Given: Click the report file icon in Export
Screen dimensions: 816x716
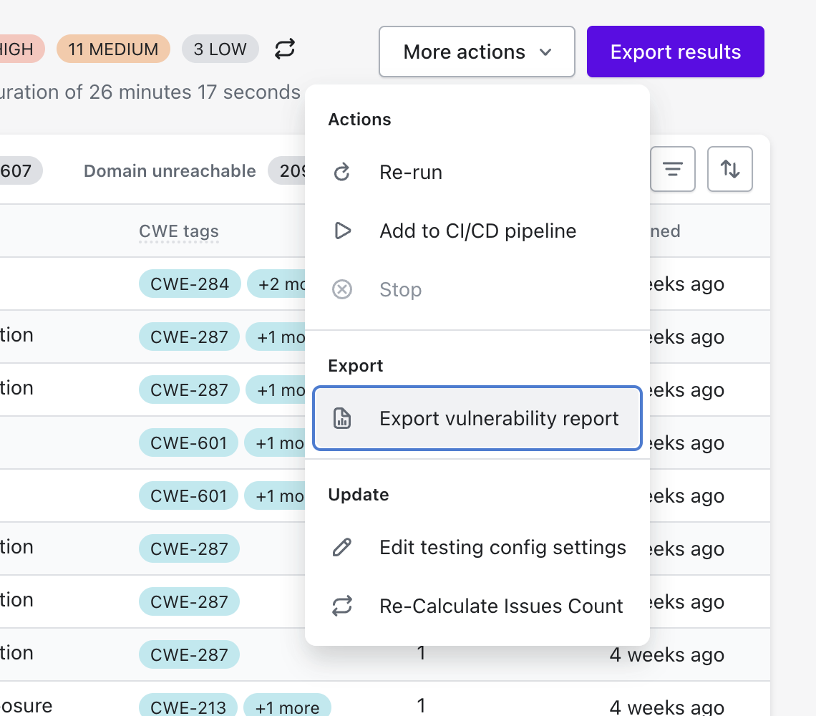Looking at the screenshot, I should point(342,419).
